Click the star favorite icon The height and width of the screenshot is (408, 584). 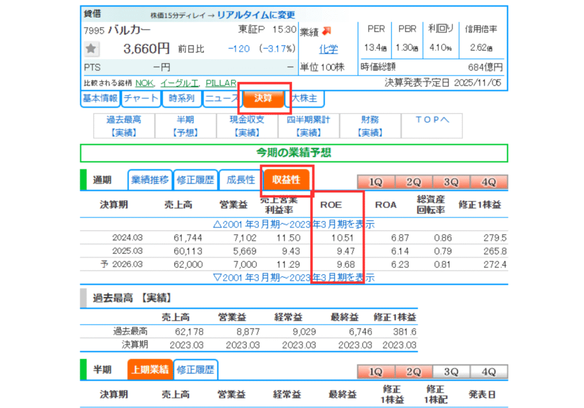91,50
